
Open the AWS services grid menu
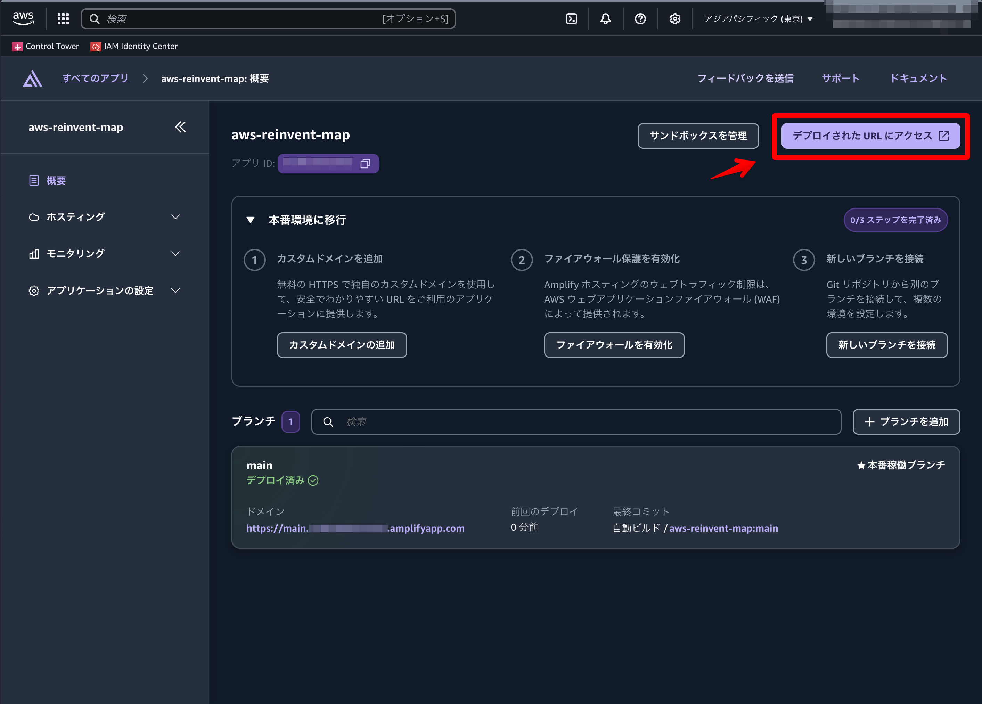pyautogui.click(x=63, y=19)
